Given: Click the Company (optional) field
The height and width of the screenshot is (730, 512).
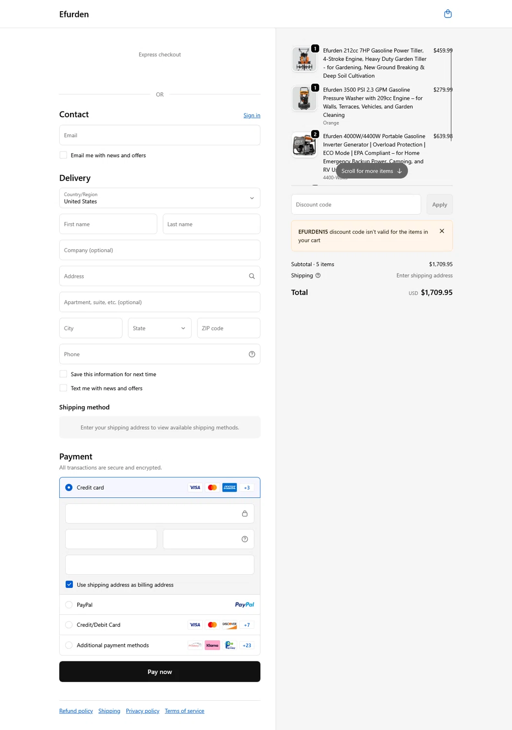Looking at the screenshot, I should tap(159, 250).
